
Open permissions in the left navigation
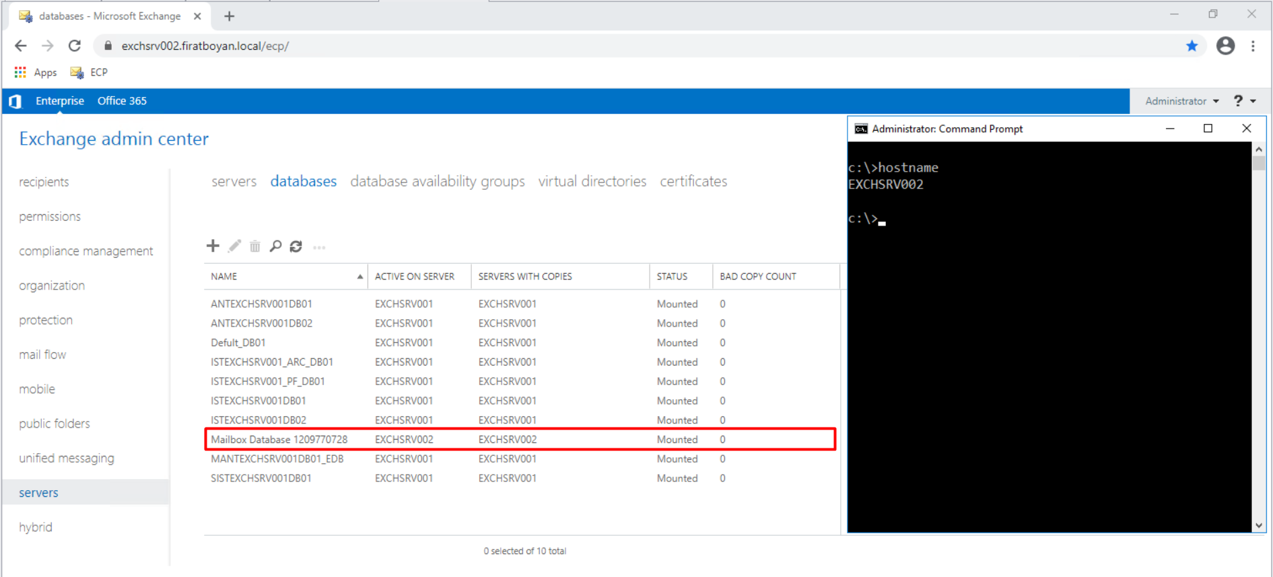tap(50, 216)
